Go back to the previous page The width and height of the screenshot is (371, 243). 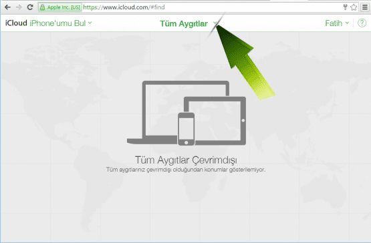(x=7, y=7)
